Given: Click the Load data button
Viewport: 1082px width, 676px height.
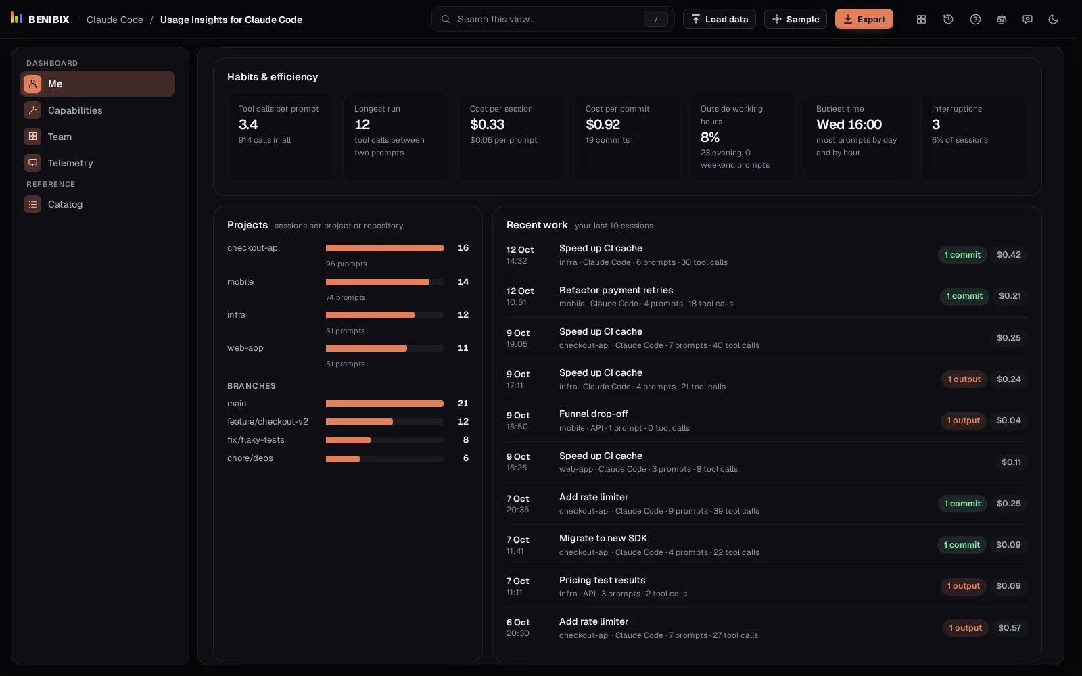Looking at the screenshot, I should [x=720, y=19].
